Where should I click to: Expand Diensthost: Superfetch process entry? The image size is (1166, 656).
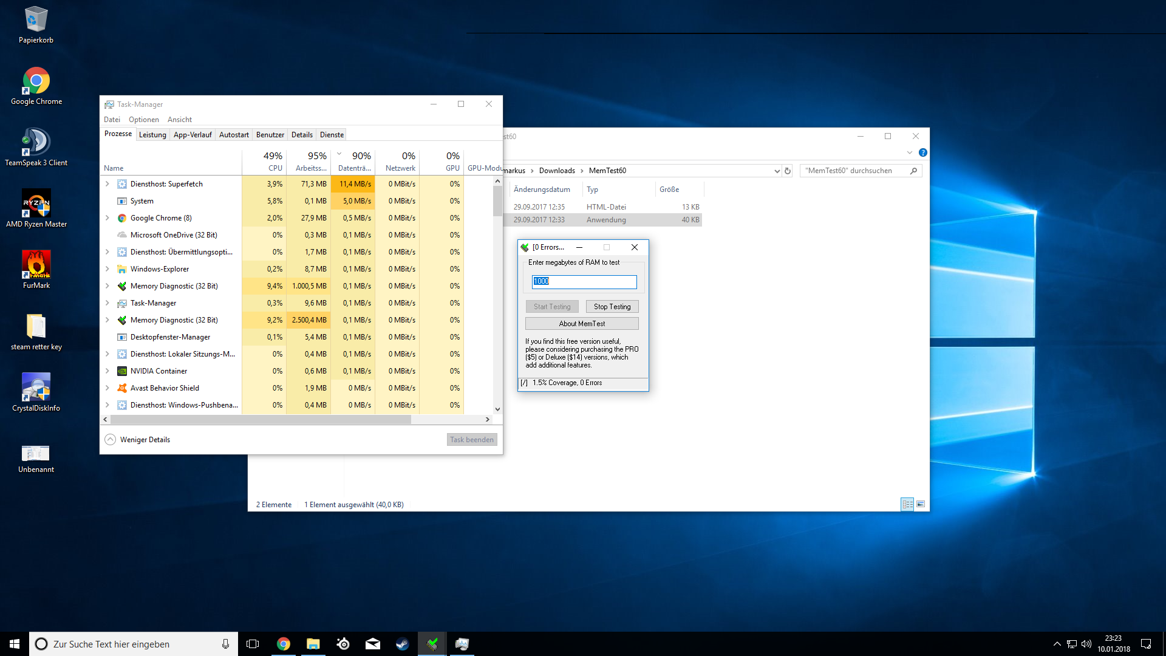pyautogui.click(x=107, y=184)
